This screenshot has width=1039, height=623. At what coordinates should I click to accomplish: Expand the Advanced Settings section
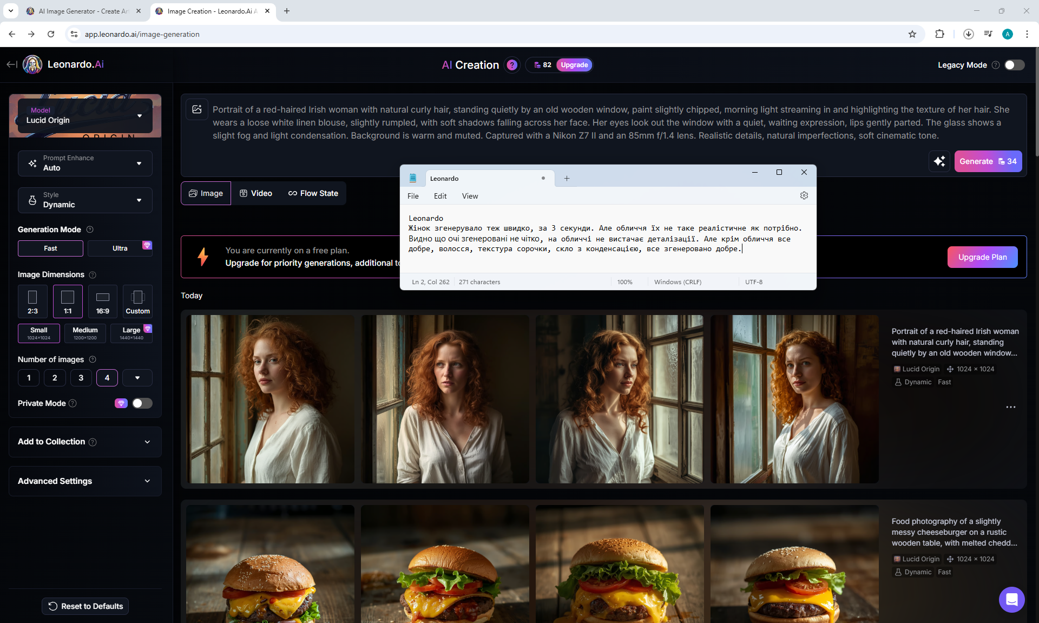coord(85,481)
